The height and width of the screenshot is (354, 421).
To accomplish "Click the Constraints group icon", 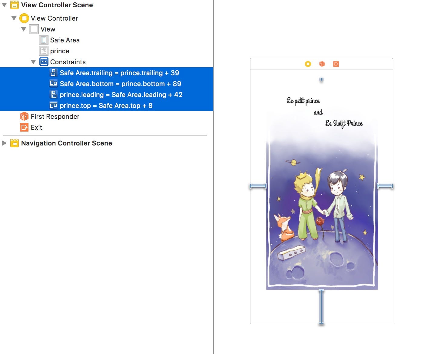I will [x=44, y=62].
